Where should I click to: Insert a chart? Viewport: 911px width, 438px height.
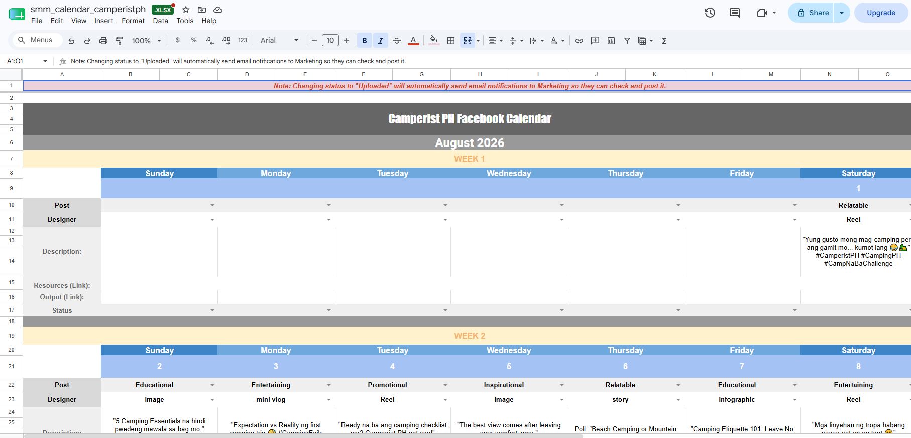coord(611,41)
